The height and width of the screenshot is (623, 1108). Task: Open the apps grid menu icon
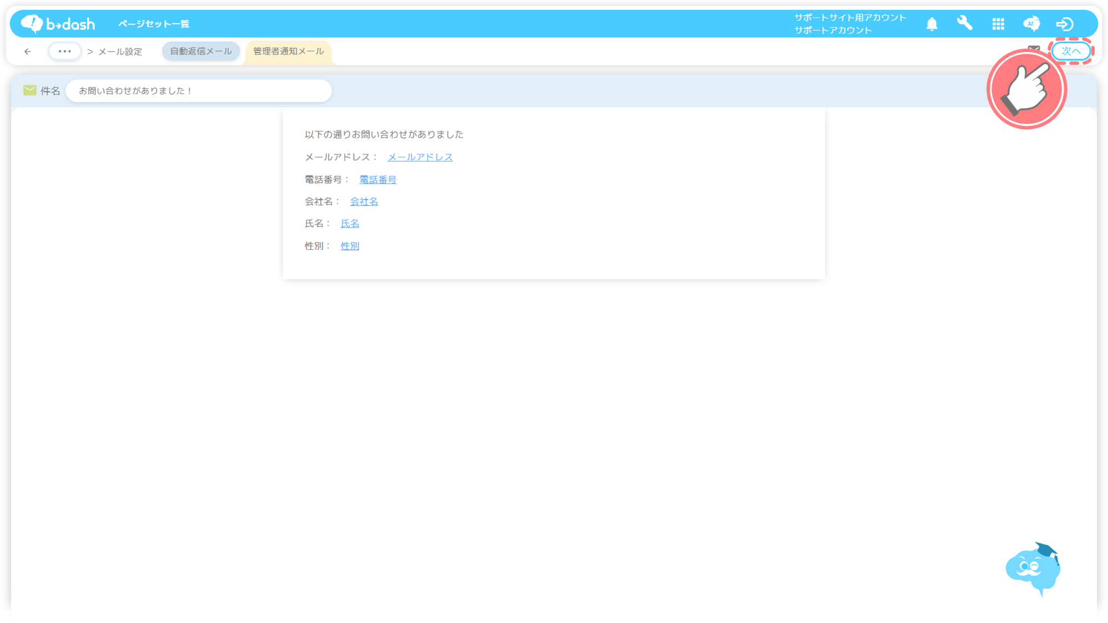998,24
